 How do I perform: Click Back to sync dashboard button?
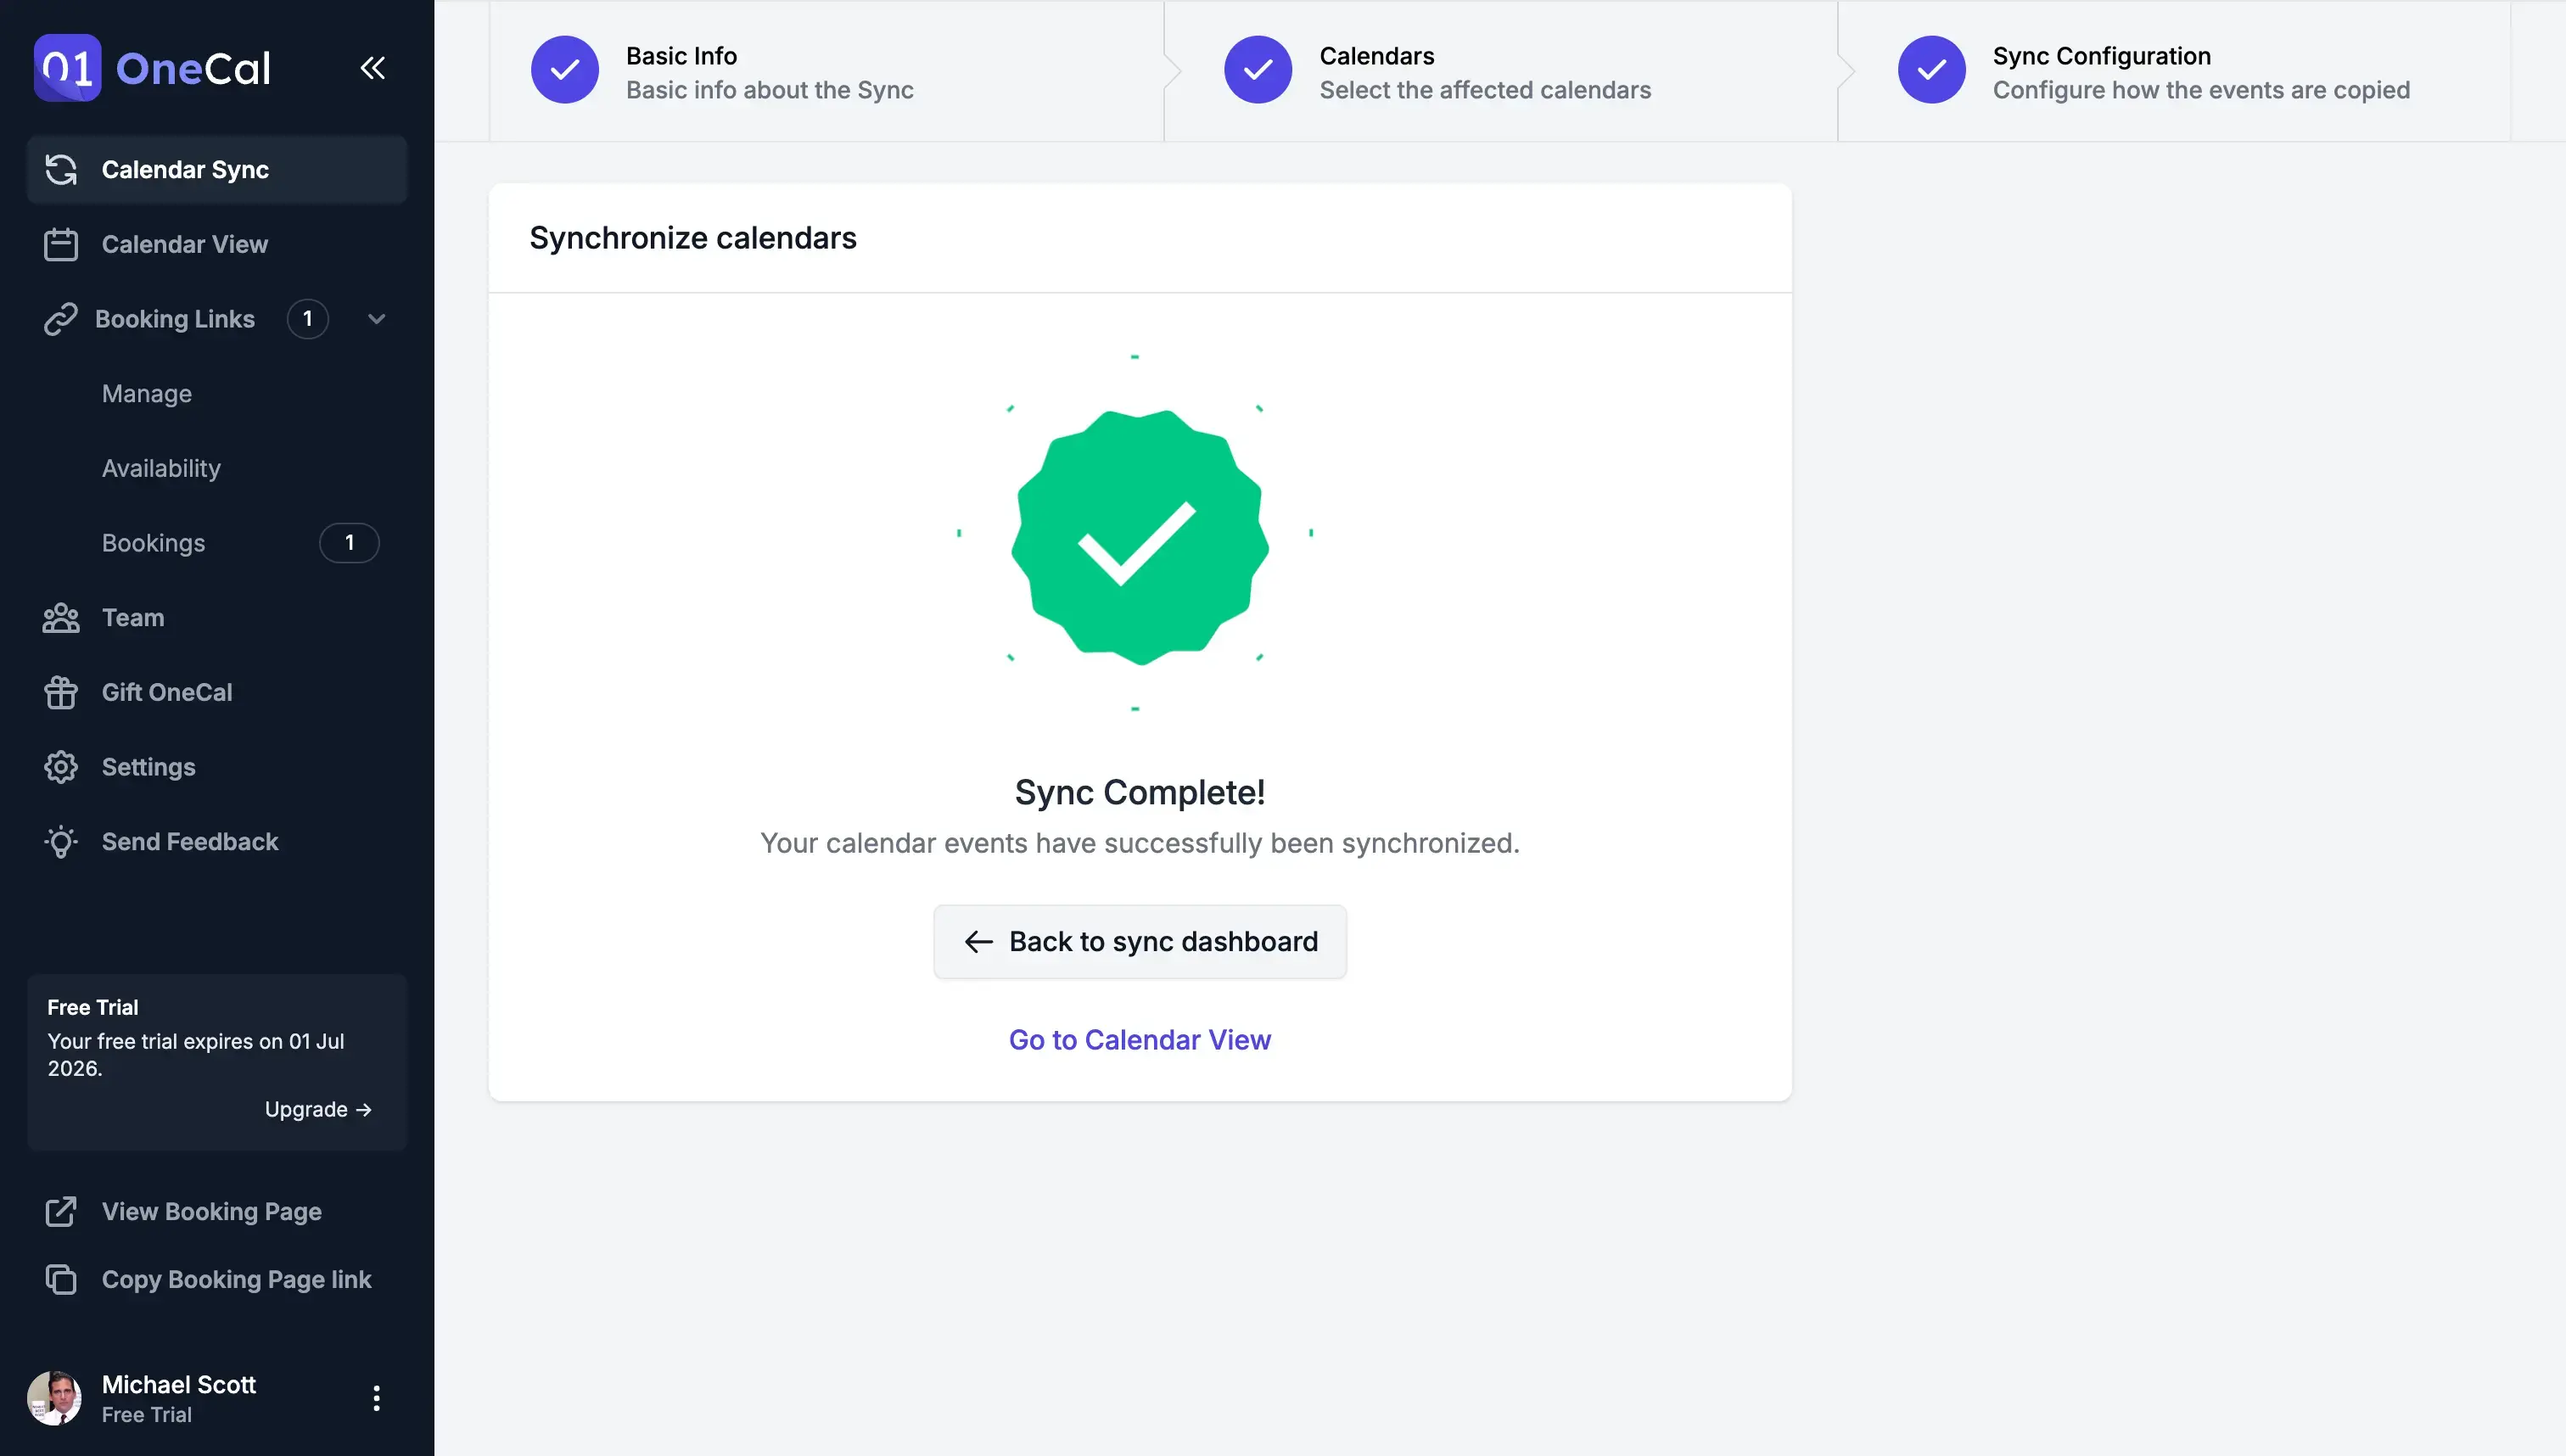[1140, 941]
